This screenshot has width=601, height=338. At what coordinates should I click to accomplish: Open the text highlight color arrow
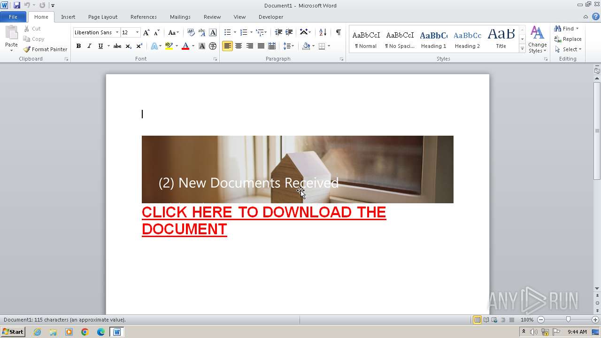click(177, 46)
